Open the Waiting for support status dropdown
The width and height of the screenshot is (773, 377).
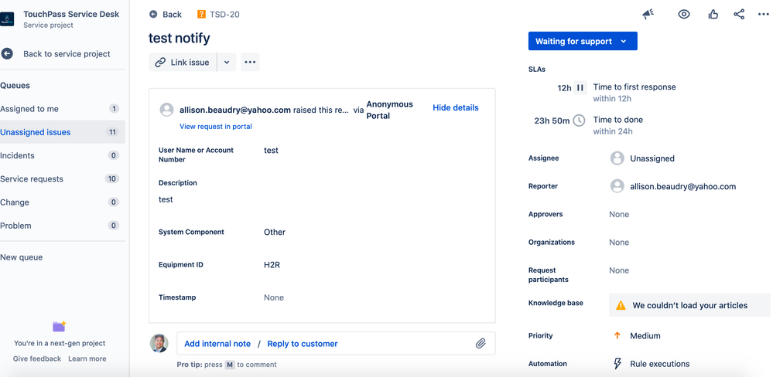pos(583,42)
